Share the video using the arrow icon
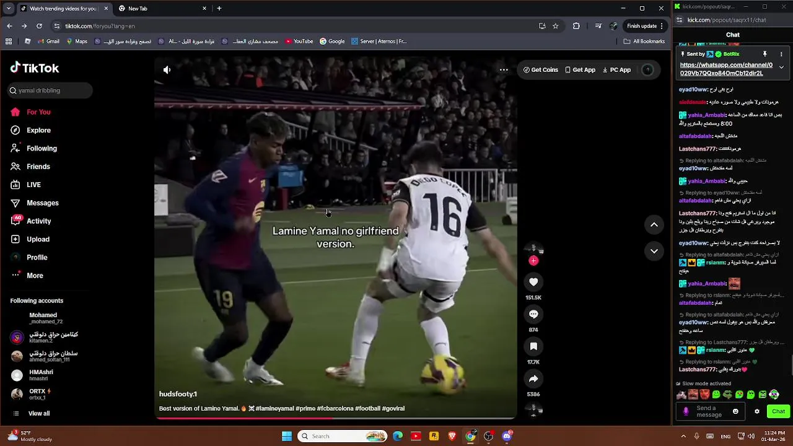Viewport: 793px width, 446px height. click(x=533, y=379)
